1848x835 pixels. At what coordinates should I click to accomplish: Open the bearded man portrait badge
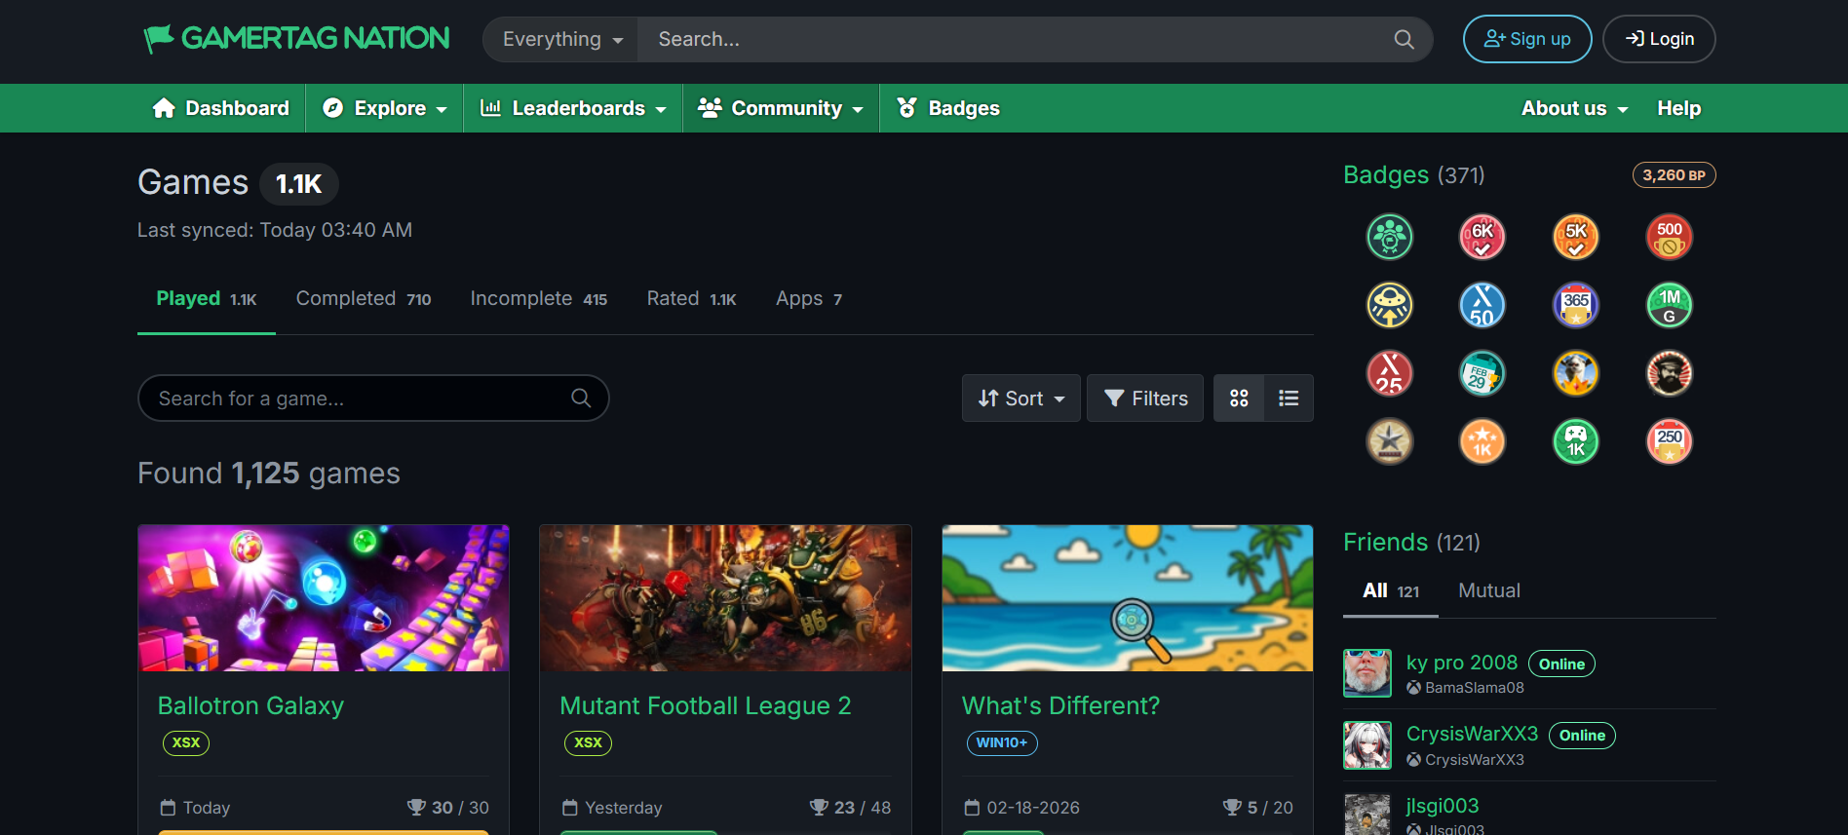(1669, 373)
